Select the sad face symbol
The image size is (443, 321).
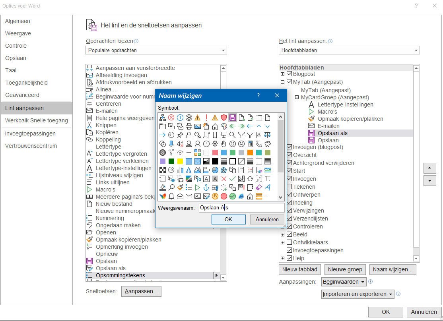coord(241,144)
